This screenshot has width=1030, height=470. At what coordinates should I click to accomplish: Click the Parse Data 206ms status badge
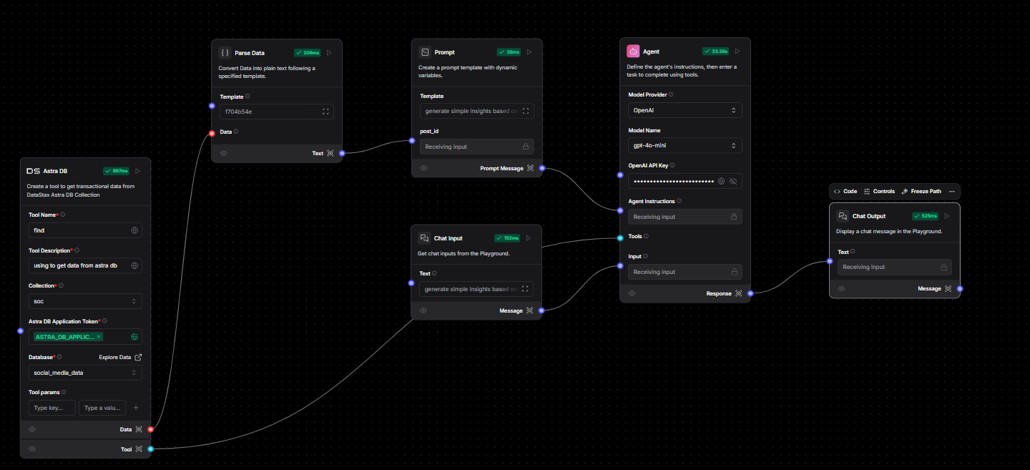point(308,52)
